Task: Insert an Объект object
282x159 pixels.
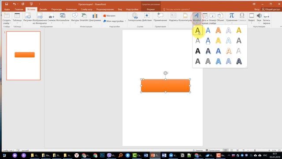Action: pos(220,17)
